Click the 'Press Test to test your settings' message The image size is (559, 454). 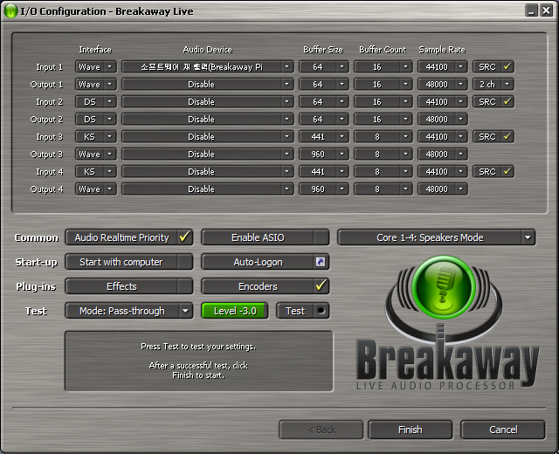click(198, 347)
